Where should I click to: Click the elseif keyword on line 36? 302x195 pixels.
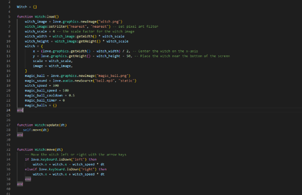tap(31, 169)
